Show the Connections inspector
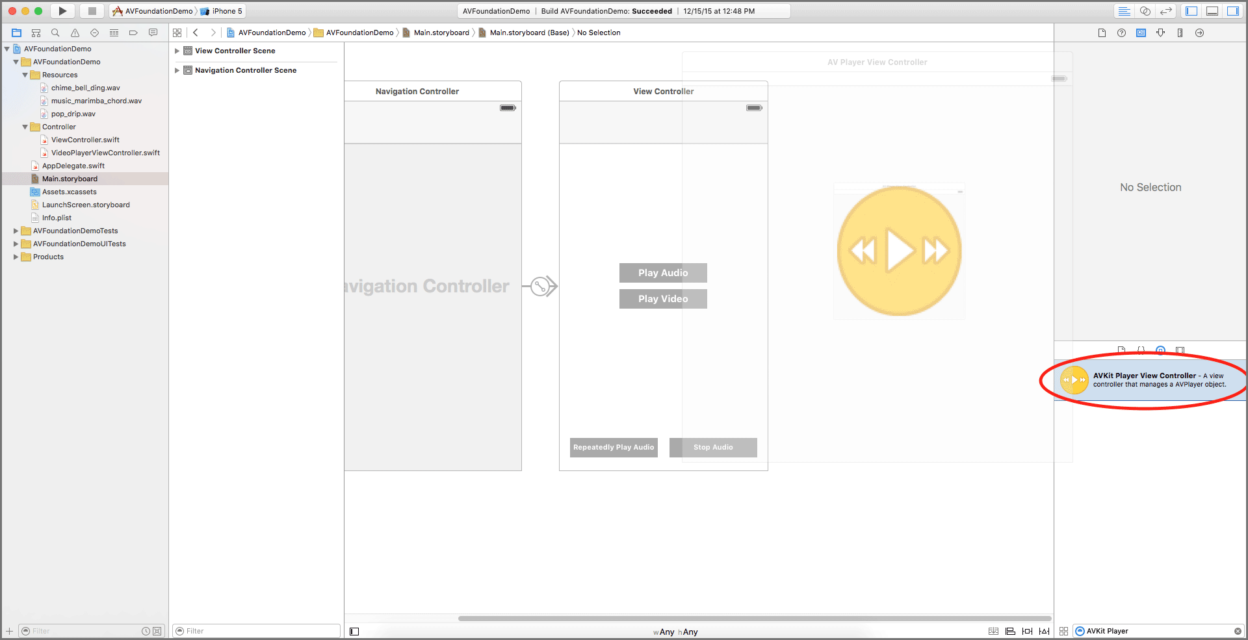The width and height of the screenshot is (1248, 640). [x=1199, y=32]
